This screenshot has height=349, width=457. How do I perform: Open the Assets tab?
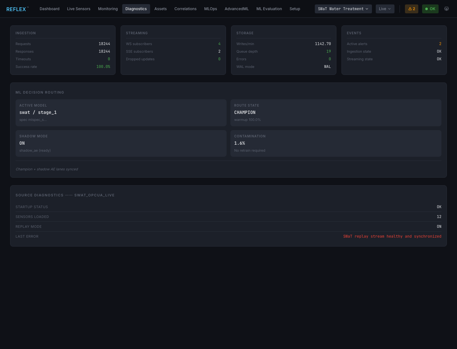[x=161, y=9]
